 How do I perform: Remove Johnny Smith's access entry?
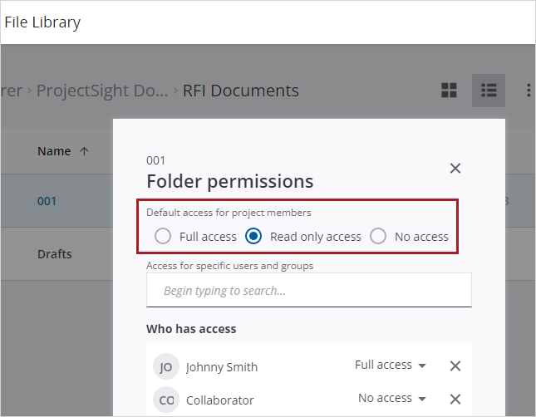pyautogui.click(x=455, y=365)
